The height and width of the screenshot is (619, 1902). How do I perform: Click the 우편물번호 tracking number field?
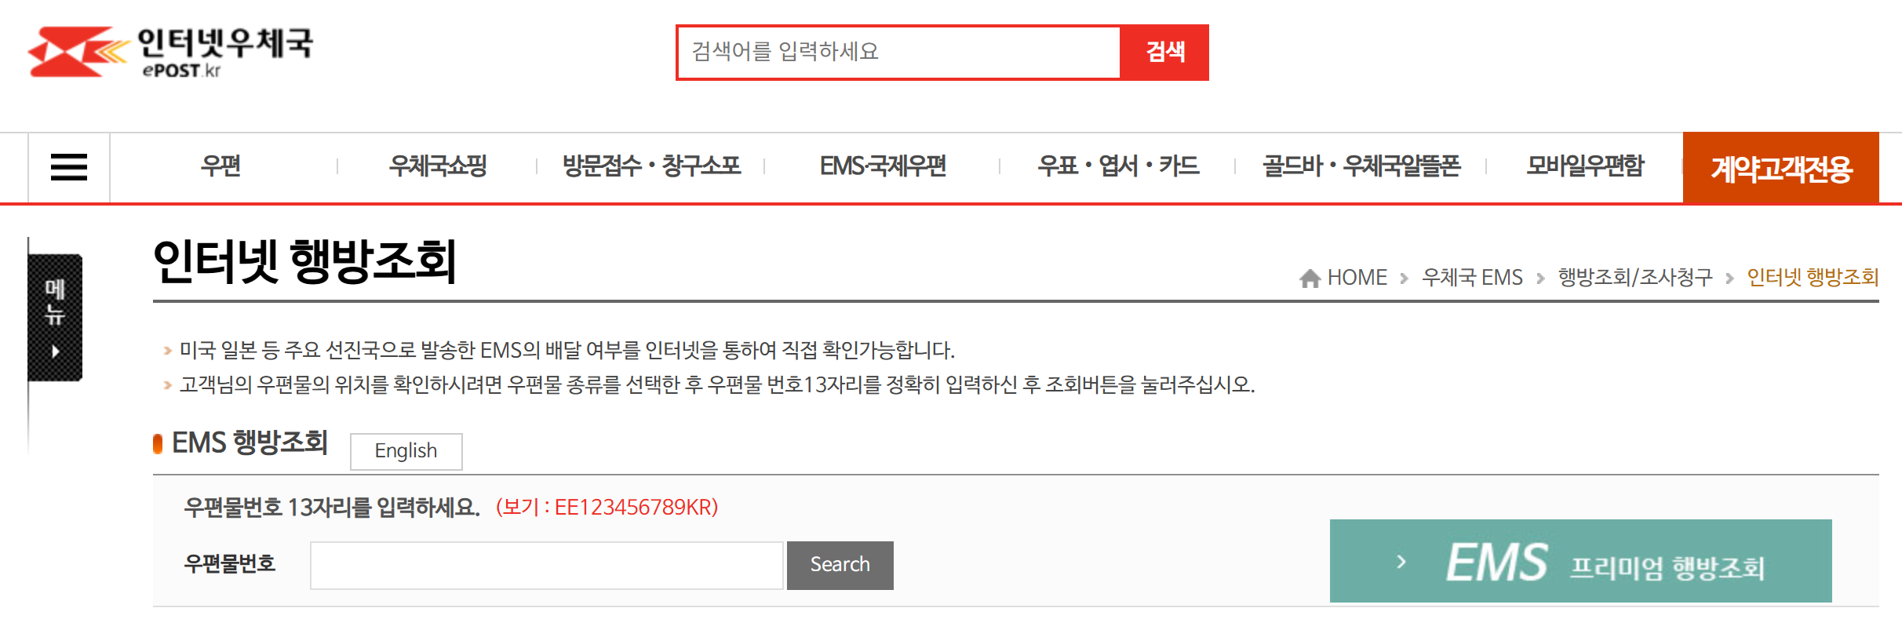click(547, 565)
